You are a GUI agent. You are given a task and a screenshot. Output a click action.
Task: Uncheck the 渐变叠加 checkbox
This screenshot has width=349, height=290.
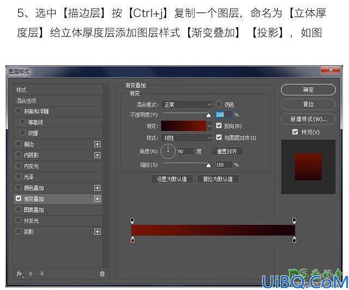(x=19, y=198)
